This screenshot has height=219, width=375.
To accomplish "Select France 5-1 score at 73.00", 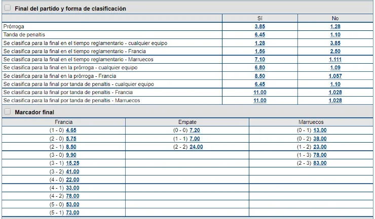I will pos(72,213).
